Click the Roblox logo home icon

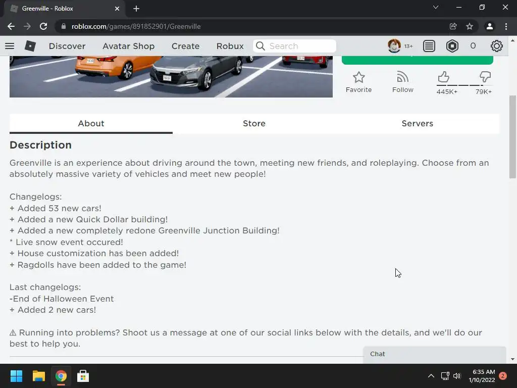(x=30, y=46)
